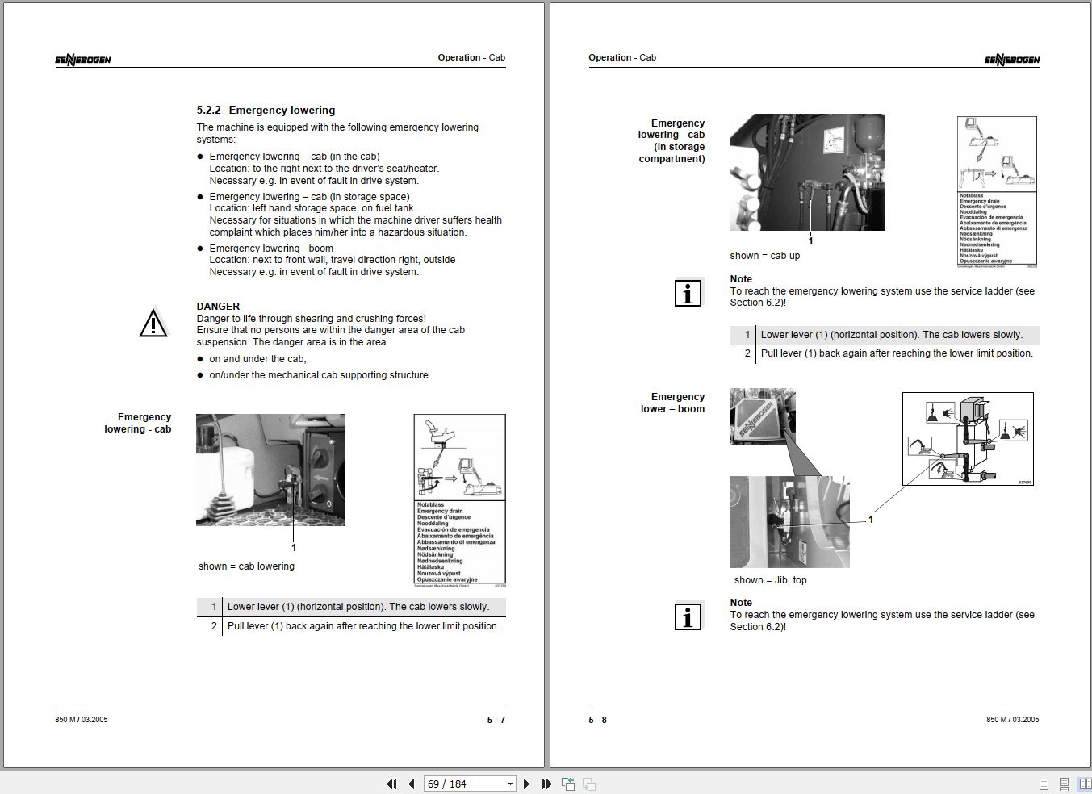Click the Sennebogen boom sign photo

point(763,416)
